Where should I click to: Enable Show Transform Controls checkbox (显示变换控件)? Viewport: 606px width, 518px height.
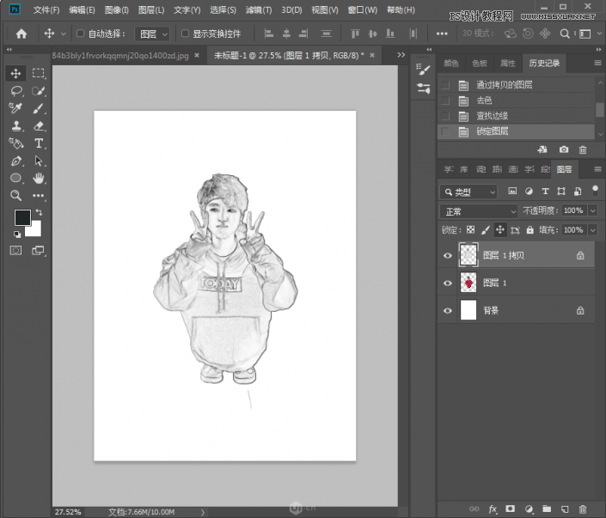coord(185,34)
